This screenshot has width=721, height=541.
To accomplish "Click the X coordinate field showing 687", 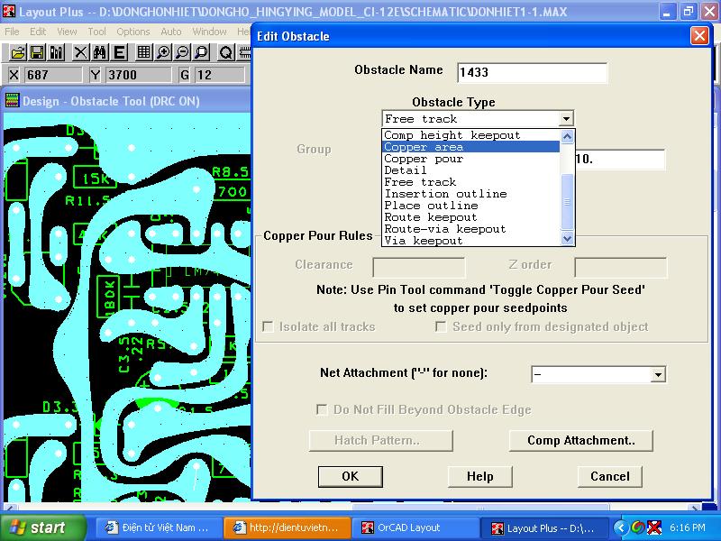I will pyautogui.click(x=52, y=75).
